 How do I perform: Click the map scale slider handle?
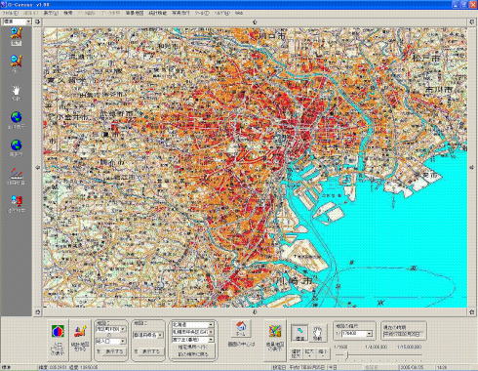point(347,355)
